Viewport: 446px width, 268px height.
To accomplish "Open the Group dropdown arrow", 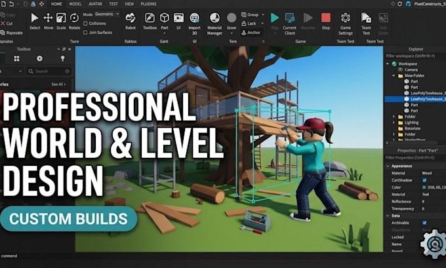I will click(x=263, y=14).
